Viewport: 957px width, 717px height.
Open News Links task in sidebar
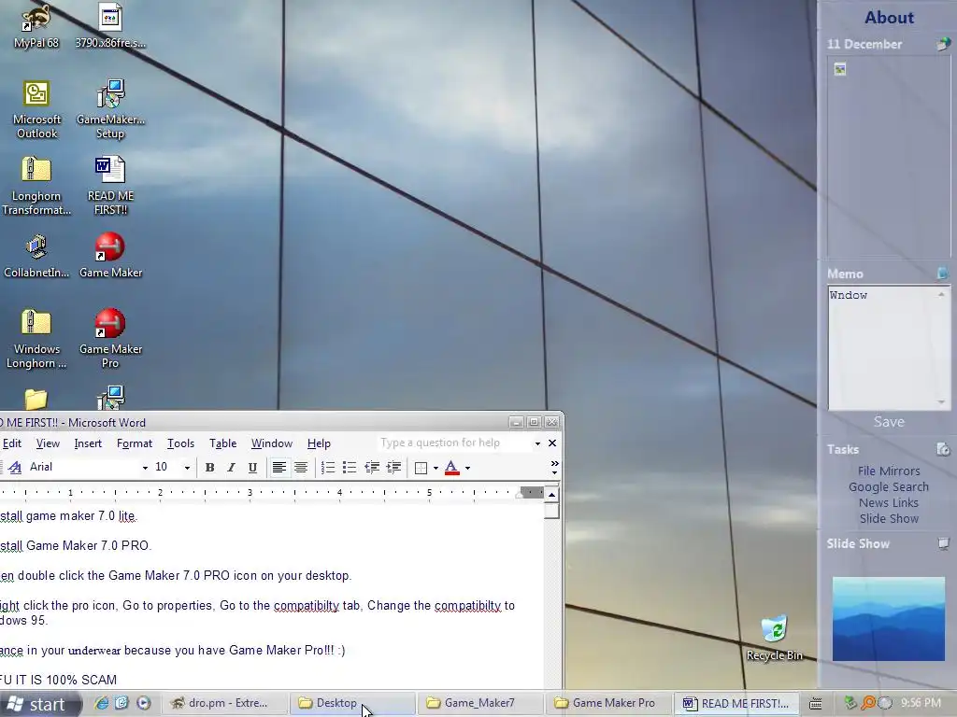pyautogui.click(x=889, y=502)
